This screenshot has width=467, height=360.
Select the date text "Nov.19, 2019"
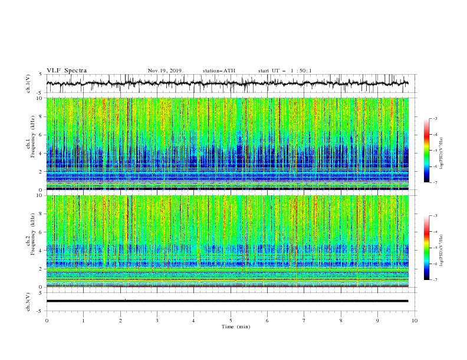pos(165,71)
